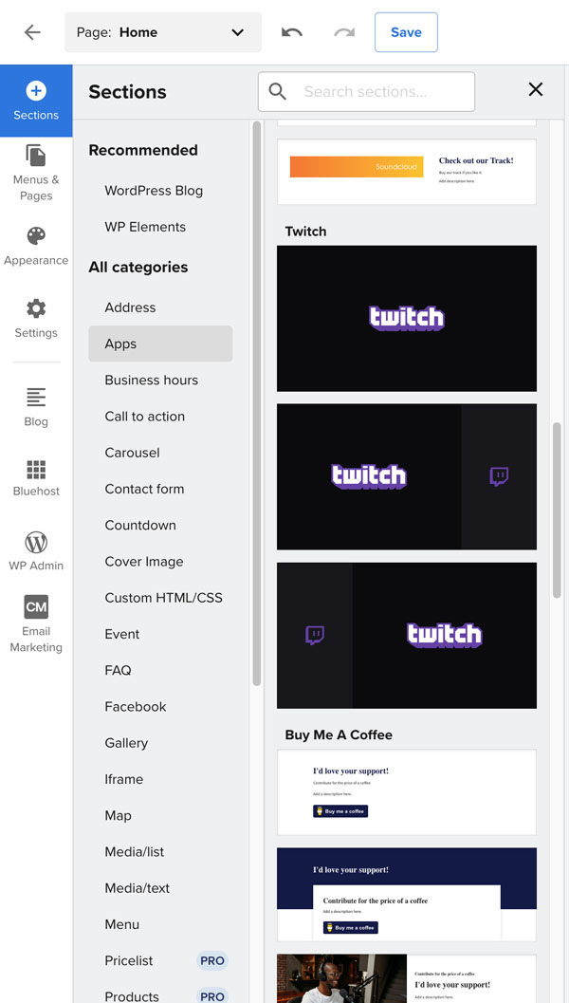Click the category list scrollbar
The height and width of the screenshot is (1003, 569).
[257, 403]
